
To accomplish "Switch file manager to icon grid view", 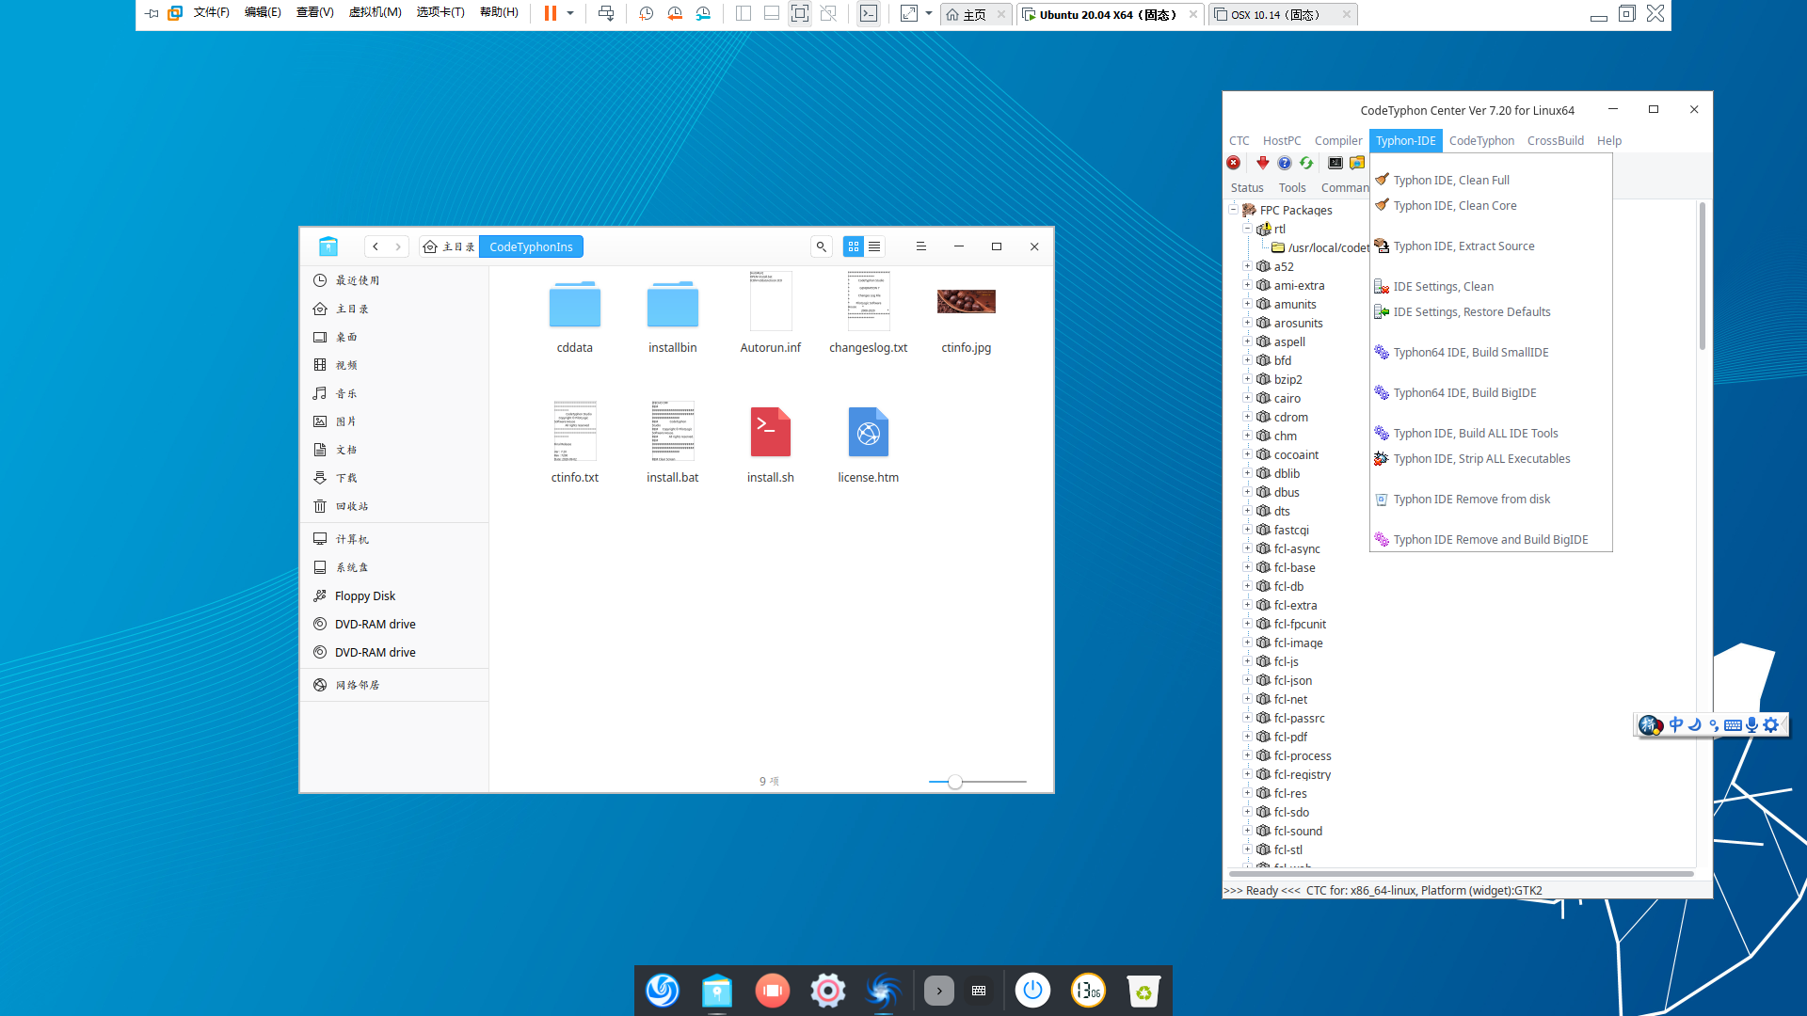I will click(x=854, y=246).
